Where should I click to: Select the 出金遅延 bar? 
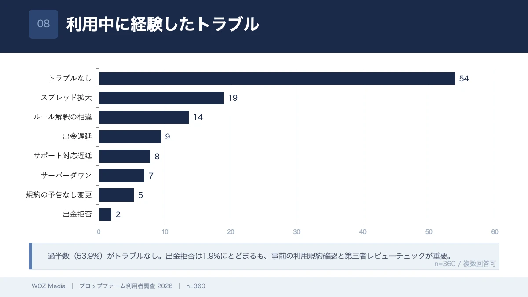click(x=130, y=137)
